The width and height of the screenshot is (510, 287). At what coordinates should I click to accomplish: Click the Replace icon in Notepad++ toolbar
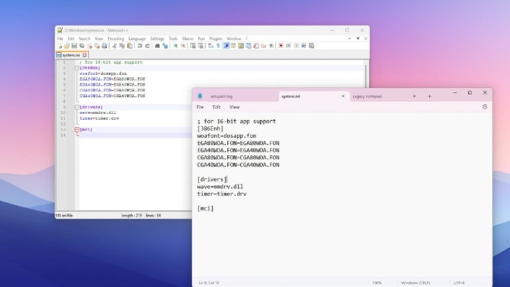[165, 46]
